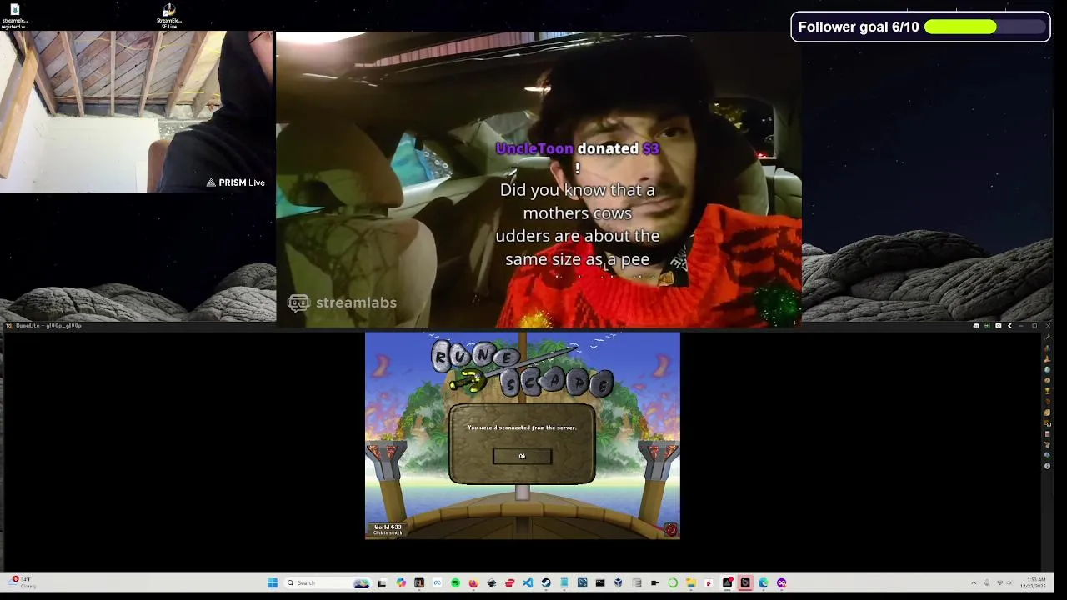Open Visual Studio Code from taskbar
1067x600 pixels.
(x=528, y=582)
